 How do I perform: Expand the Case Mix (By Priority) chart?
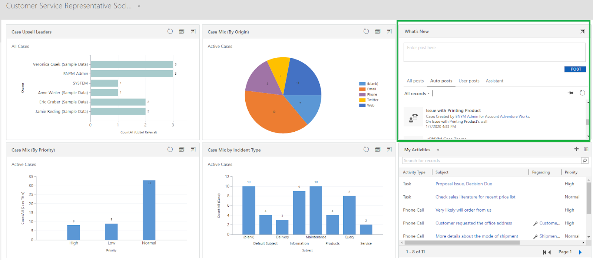pyautogui.click(x=193, y=149)
